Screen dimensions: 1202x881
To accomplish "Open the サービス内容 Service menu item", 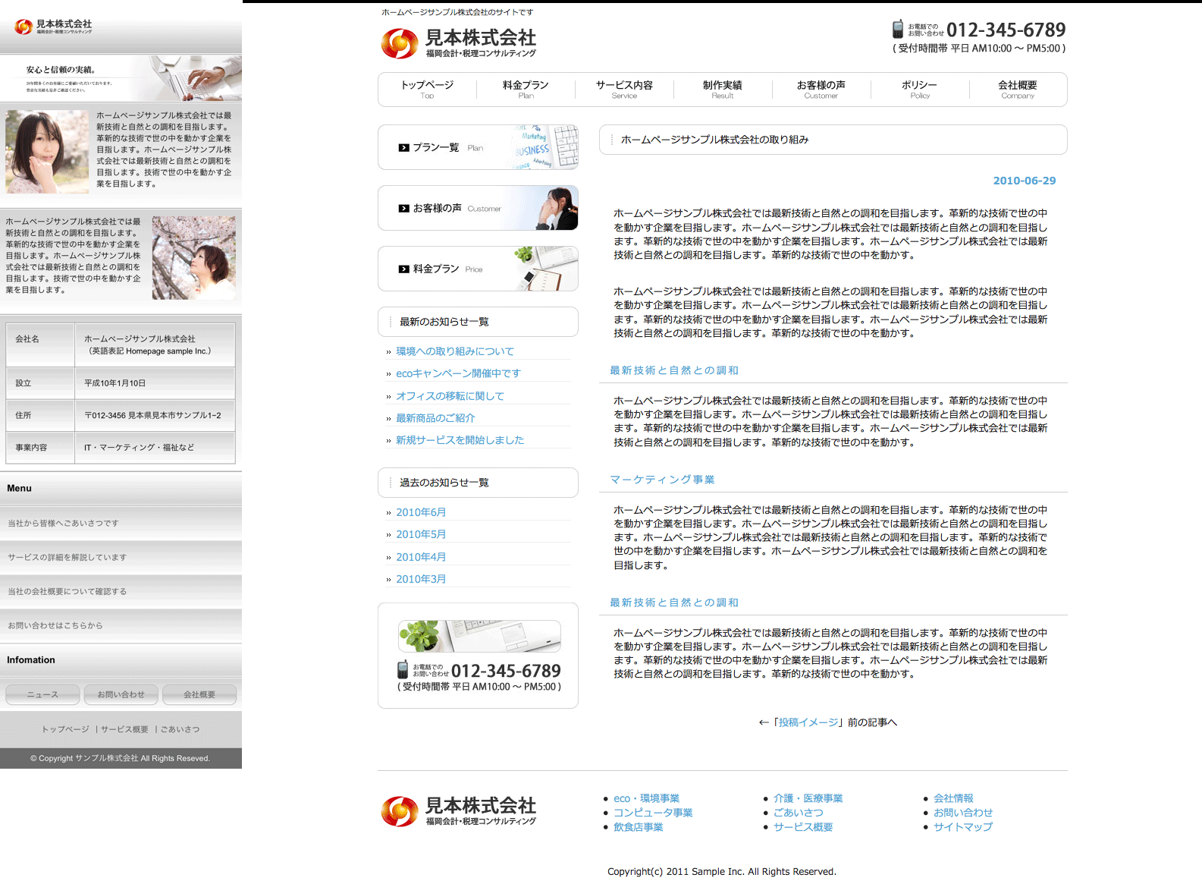I will click(624, 89).
